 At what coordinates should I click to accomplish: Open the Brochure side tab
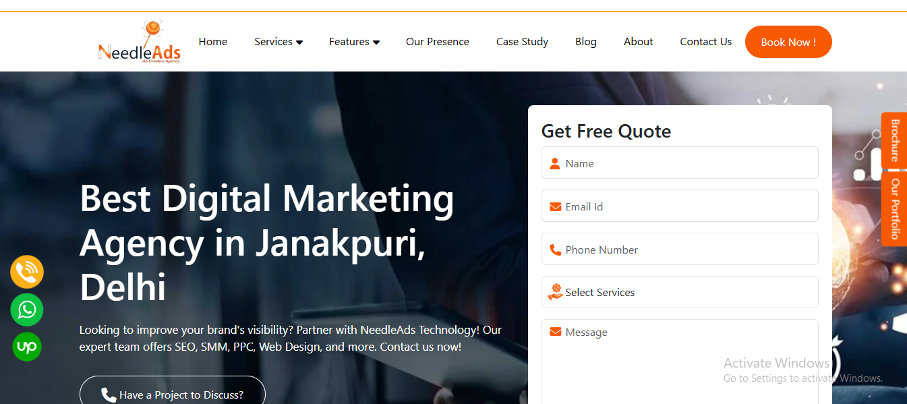click(894, 140)
